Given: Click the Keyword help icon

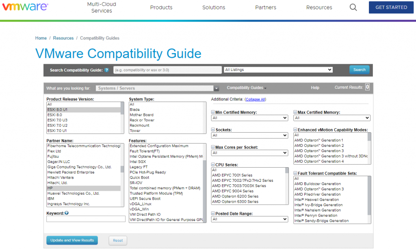Looking at the screenshot, I should coord(67,213).
